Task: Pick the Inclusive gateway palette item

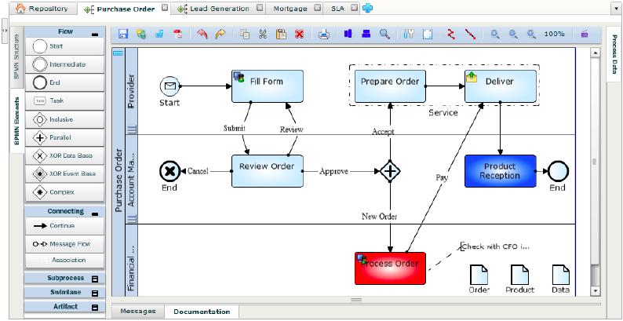Action: [65, 119]
